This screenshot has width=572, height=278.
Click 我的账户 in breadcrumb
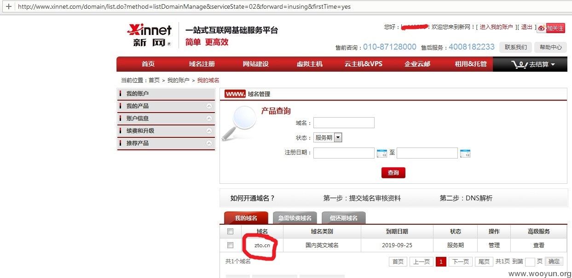coord(179,80)
